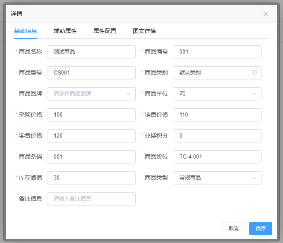The width and height of the screenshot is (283, 243).
Task: Clear the 商品类别 field using circle-x icon
Action: click(254, 73)
